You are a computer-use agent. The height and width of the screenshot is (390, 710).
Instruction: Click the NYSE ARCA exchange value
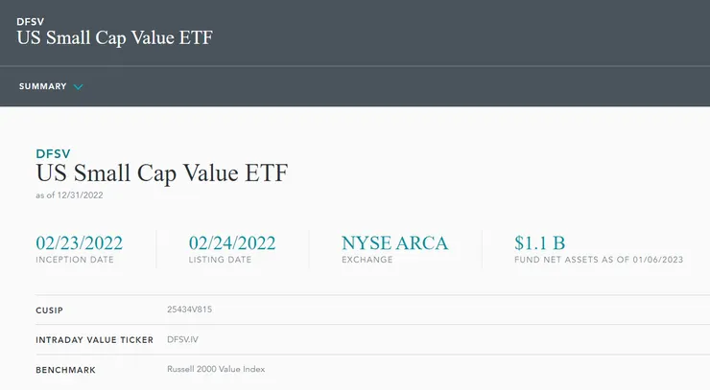[x=394, y=242]
